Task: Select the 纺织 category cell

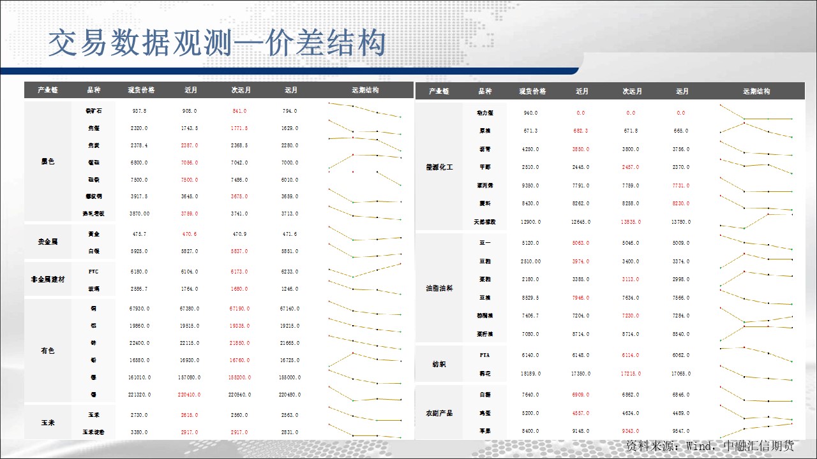Action: [x=439, y=364]
